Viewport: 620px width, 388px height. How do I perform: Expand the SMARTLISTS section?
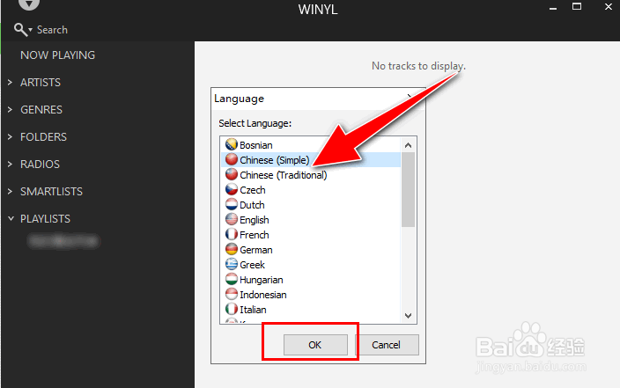coord(11,191)
